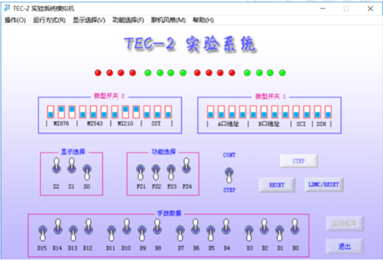Flip the D4 data switch
Image resolution: width=383 pixels, height=260 pixels.
click(x=226, y=227)
